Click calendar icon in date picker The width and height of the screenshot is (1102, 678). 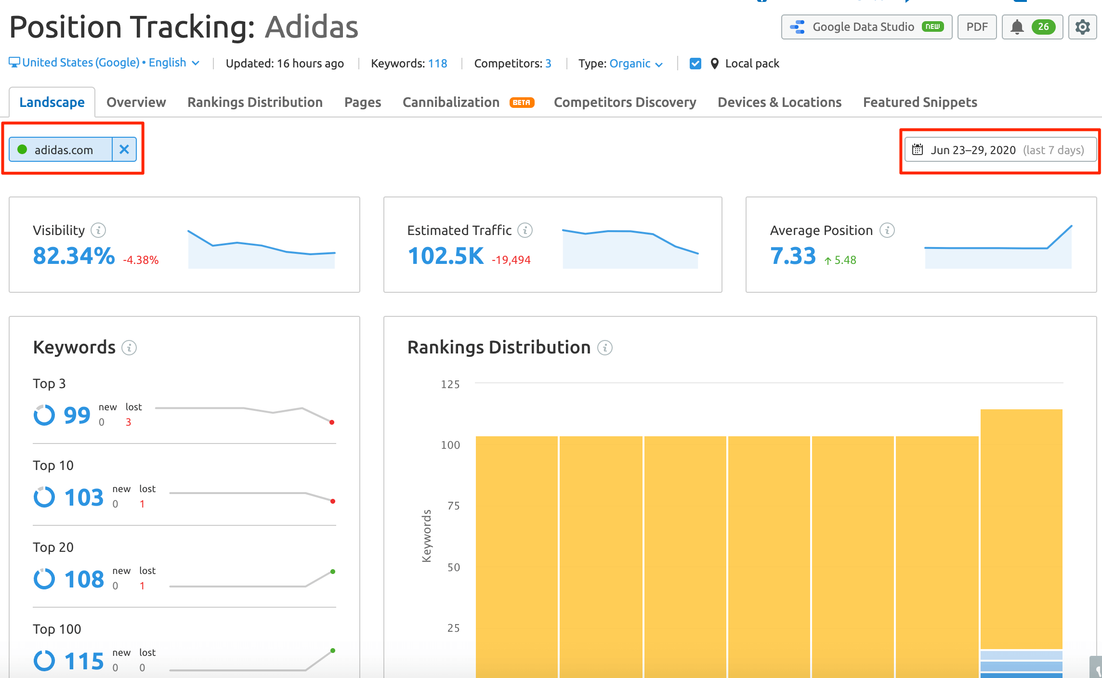tap(918, 150)
